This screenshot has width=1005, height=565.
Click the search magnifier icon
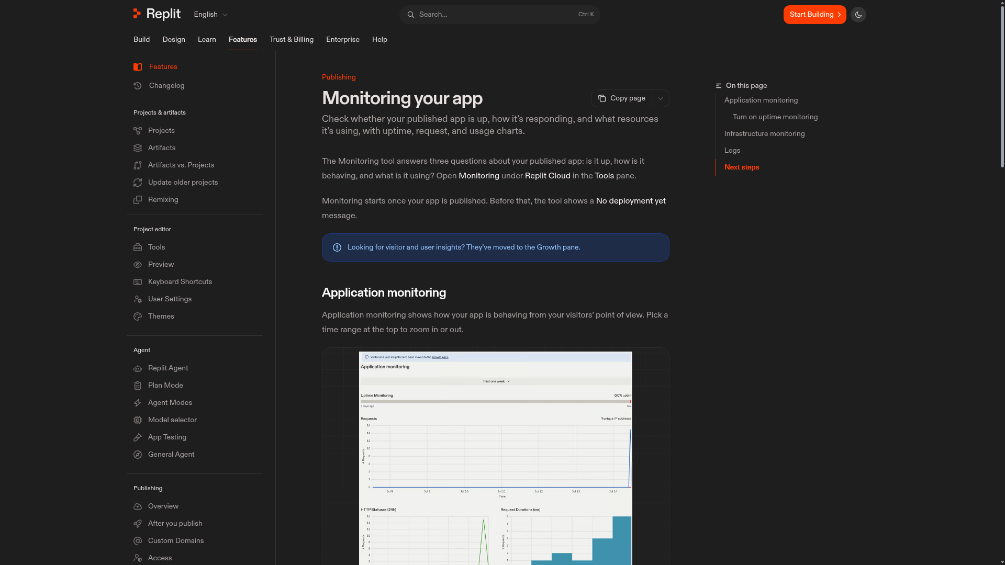click(411, 15)
